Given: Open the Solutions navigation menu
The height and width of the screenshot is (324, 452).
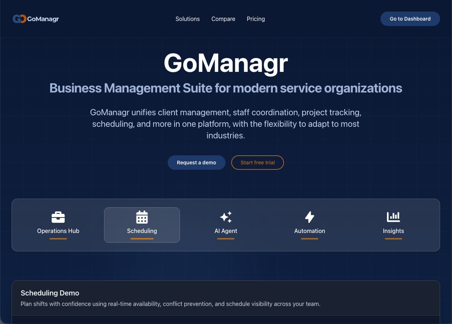Looking at the screenshot, I should tap(188, 19).
